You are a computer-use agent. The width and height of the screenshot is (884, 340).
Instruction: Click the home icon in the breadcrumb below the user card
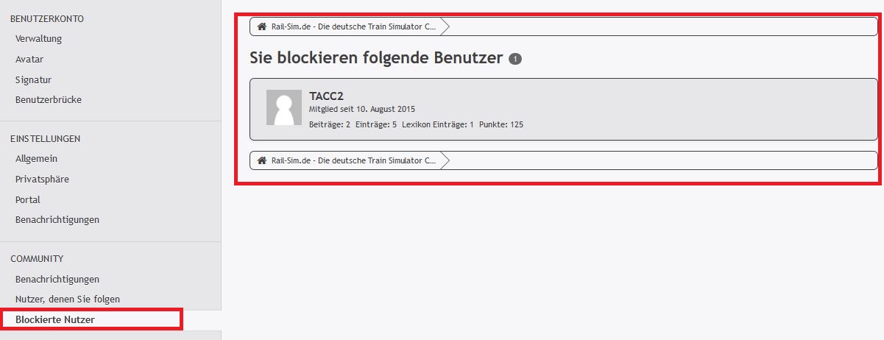point(261,160)
